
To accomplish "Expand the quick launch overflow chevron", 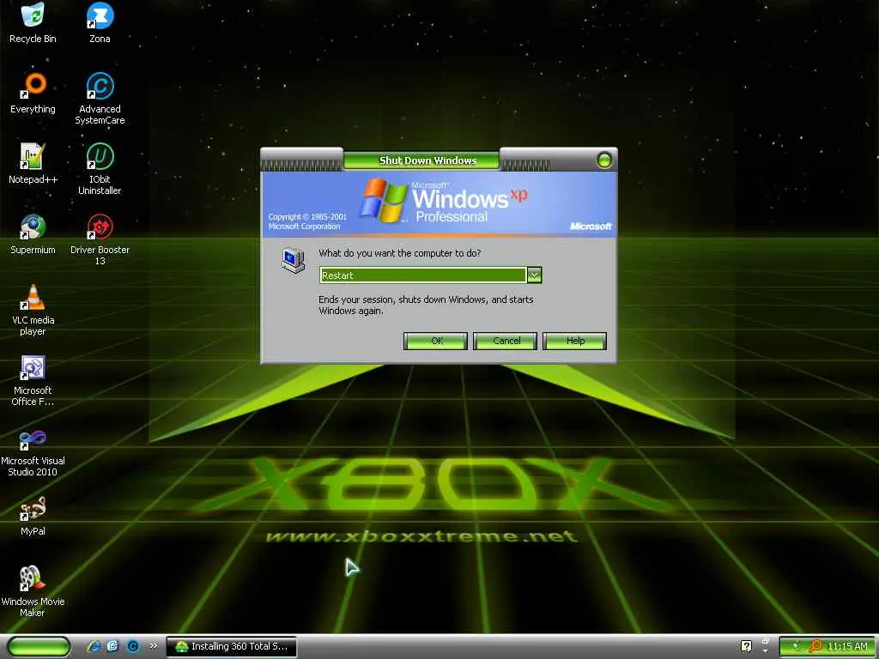I will [153, 646].
